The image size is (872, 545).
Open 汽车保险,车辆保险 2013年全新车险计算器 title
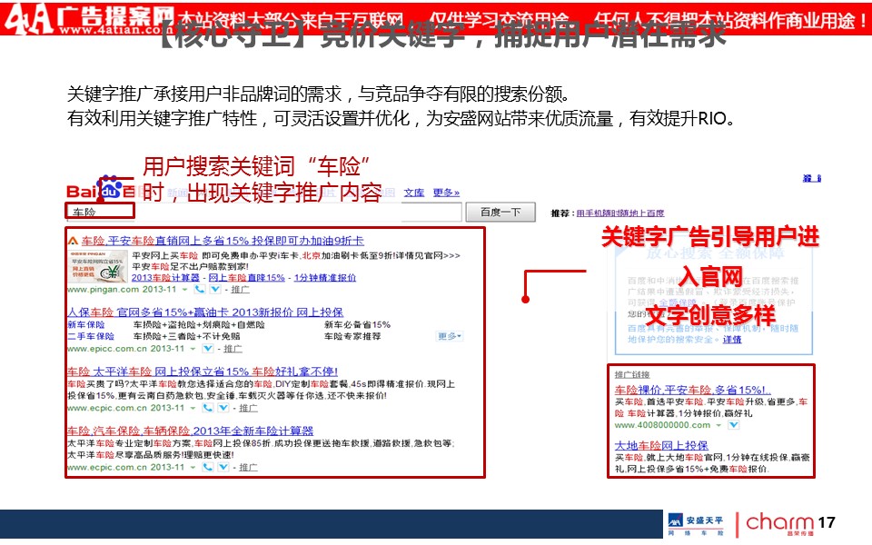pyautogui.click(x=190, y=431)
